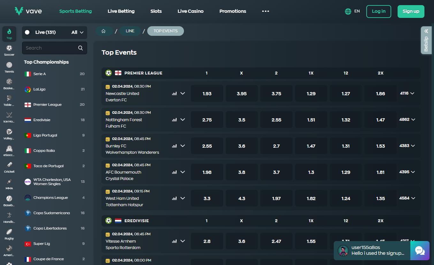The image size is (434, 265).
Task: Open the Rugby sport category
Action: [x=9, y=234]
